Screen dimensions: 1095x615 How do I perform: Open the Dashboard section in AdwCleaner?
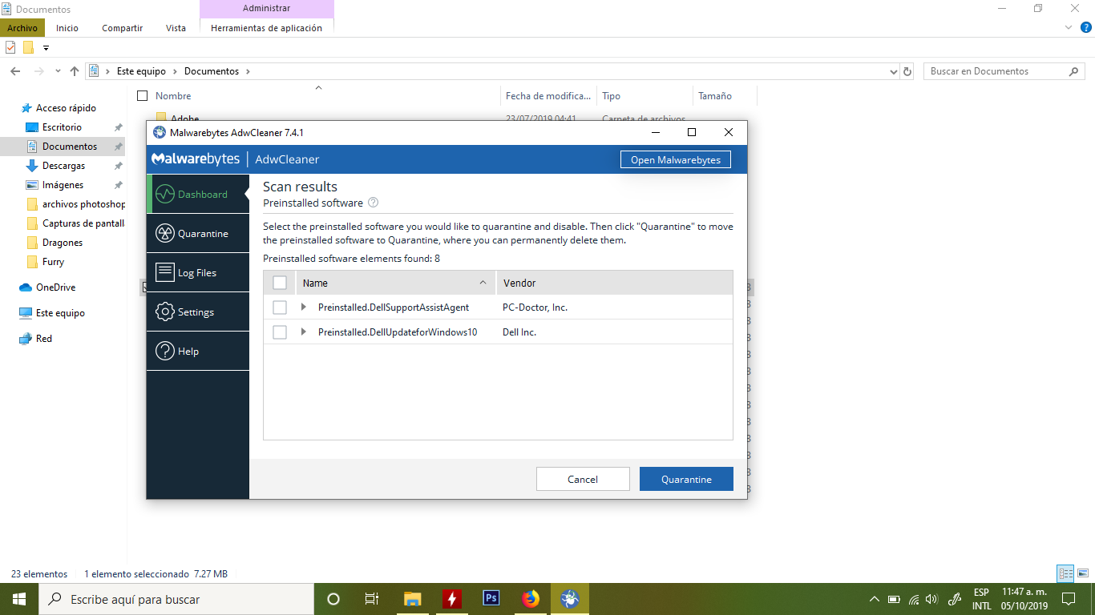198,194
